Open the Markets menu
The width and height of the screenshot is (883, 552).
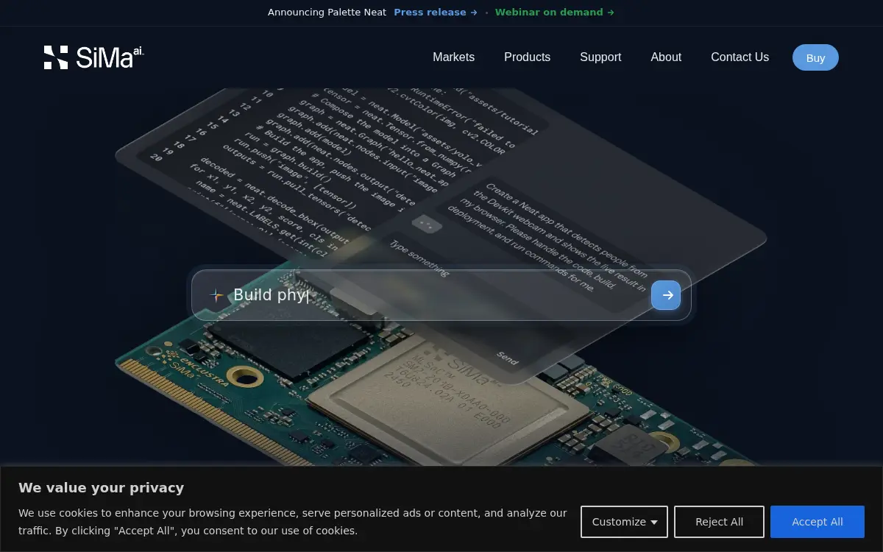(x=453, y=57)
